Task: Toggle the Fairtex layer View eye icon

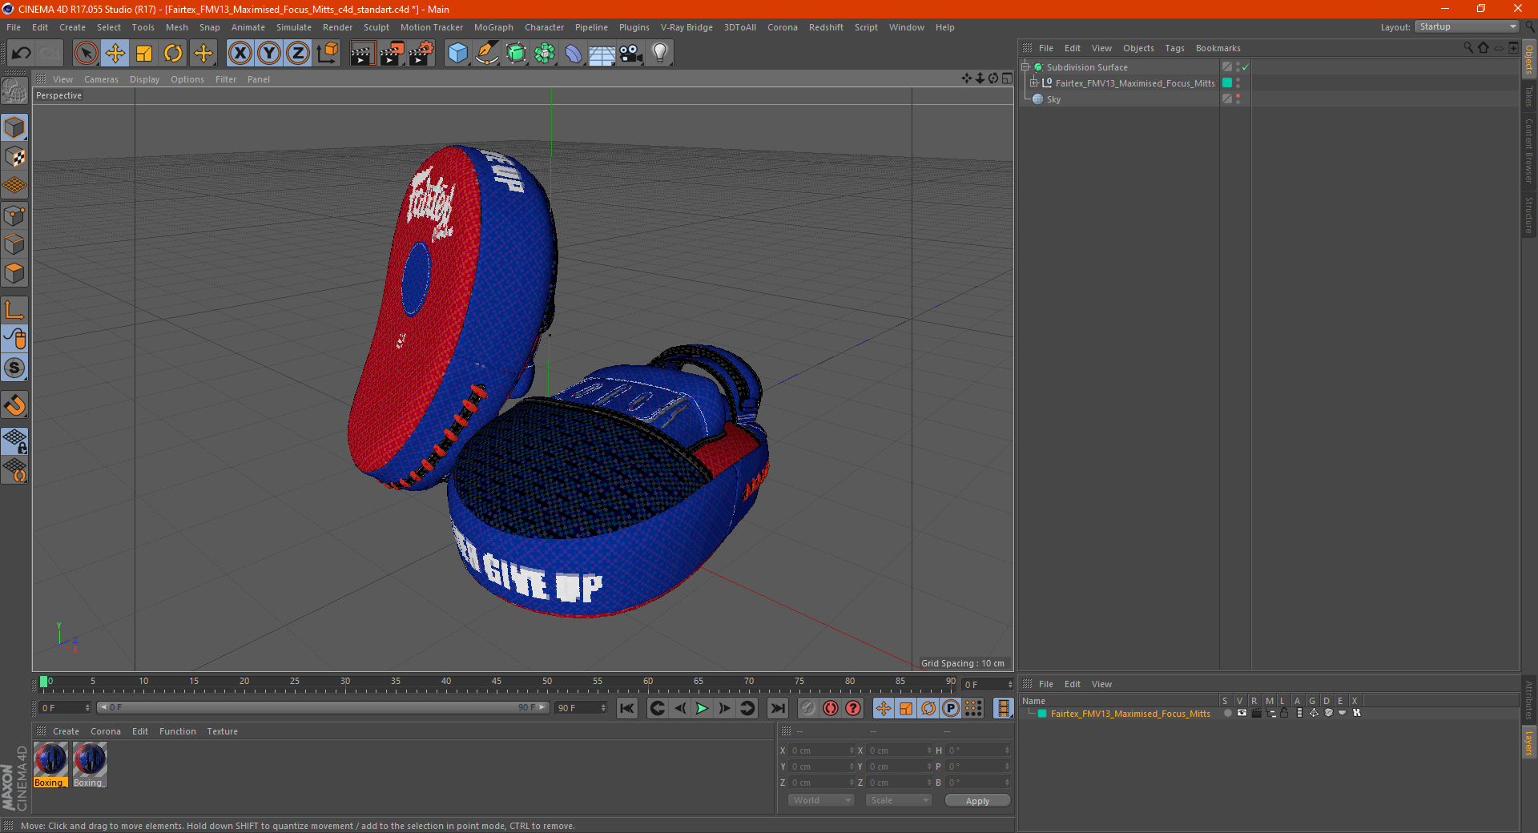Action: (x=1242, y=713)
